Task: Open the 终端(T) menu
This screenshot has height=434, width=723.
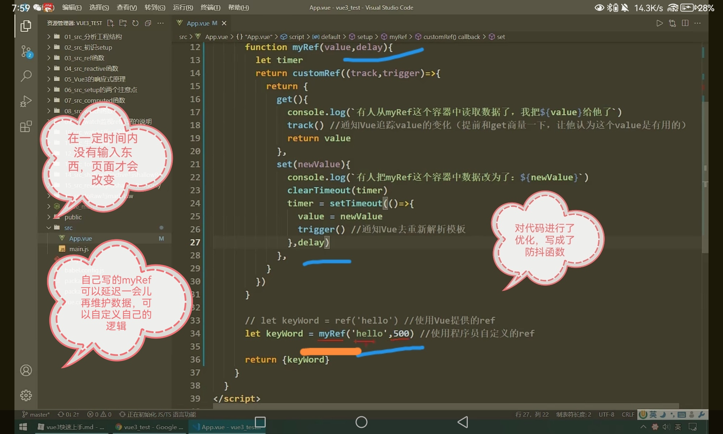Action: coord(210,8)
